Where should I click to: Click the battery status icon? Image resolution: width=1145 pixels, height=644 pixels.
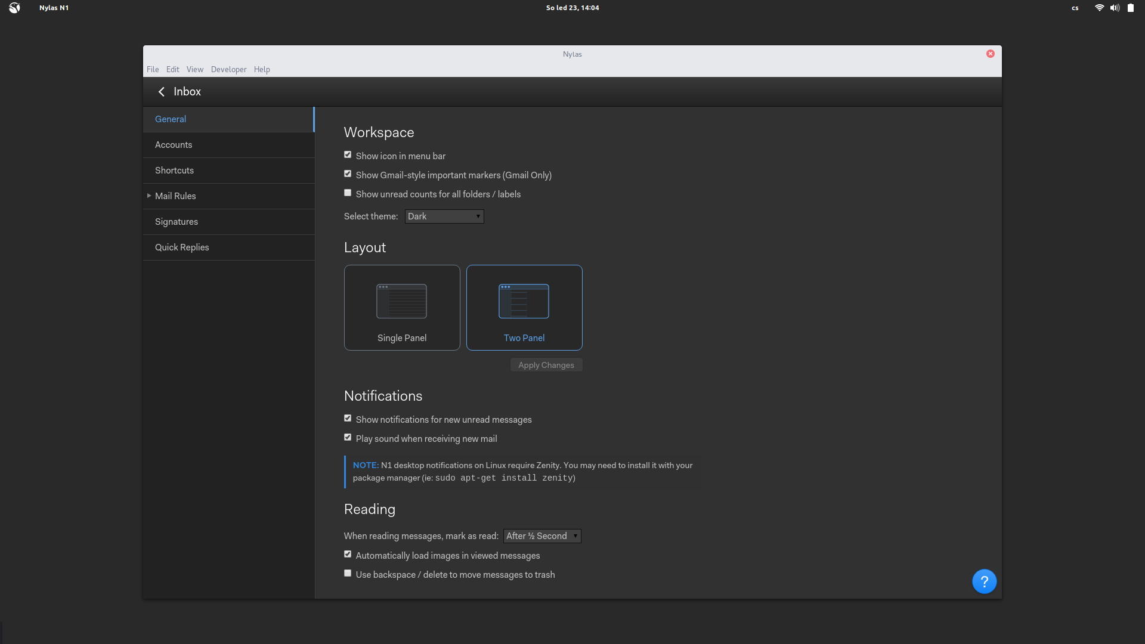pos(1130,8)
